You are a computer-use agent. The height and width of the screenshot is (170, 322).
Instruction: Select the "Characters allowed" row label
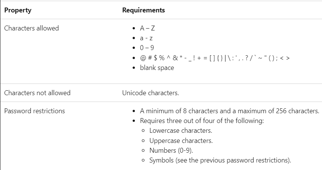tap(32, 28)
